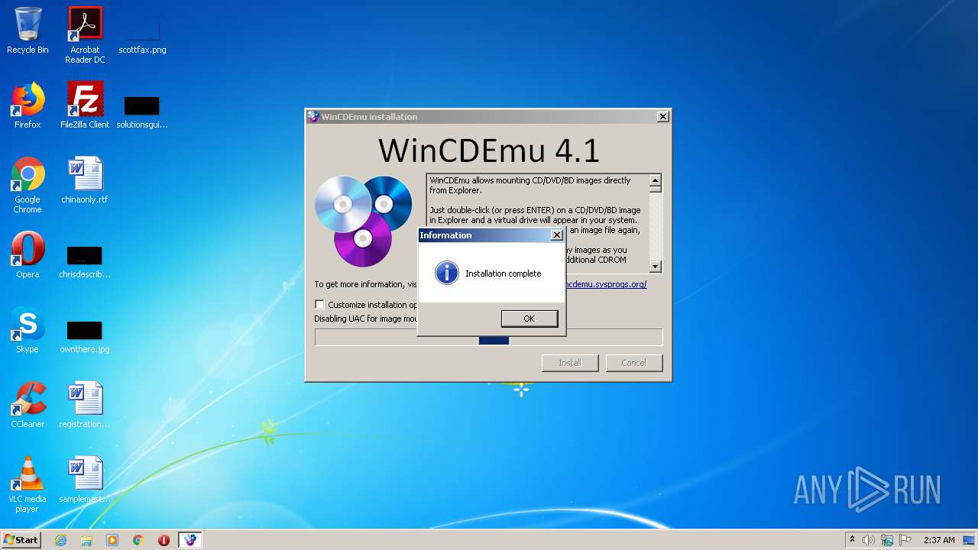
Task: Open CCleaner desktop shortcut
Action: pos(28,405)
